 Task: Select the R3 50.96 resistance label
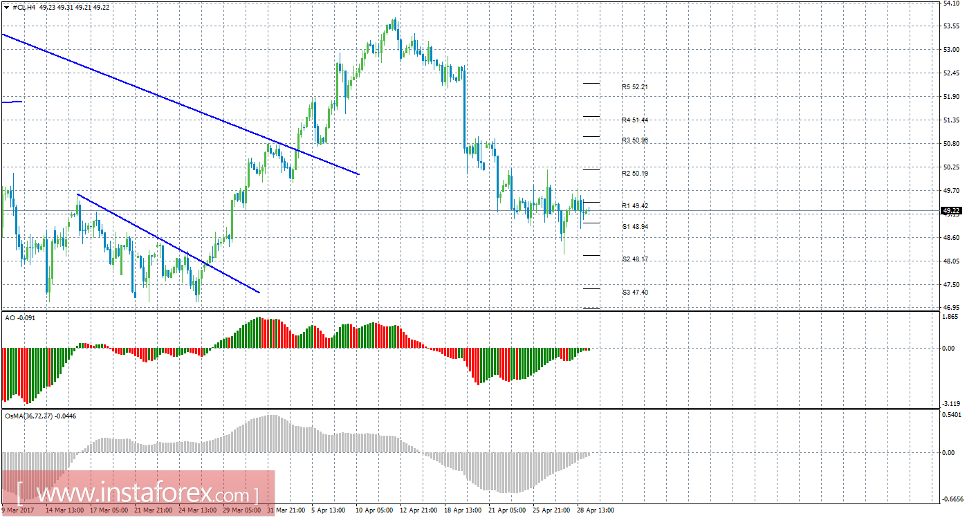[x=634, y=140]
